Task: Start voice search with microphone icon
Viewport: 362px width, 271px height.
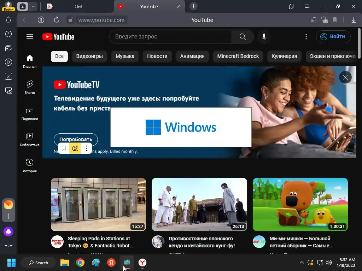Action: 264,36
